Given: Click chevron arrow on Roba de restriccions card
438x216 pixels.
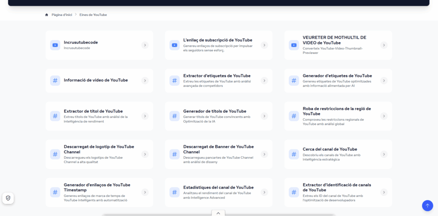Looking at the screenshot, I should point(384,116).
